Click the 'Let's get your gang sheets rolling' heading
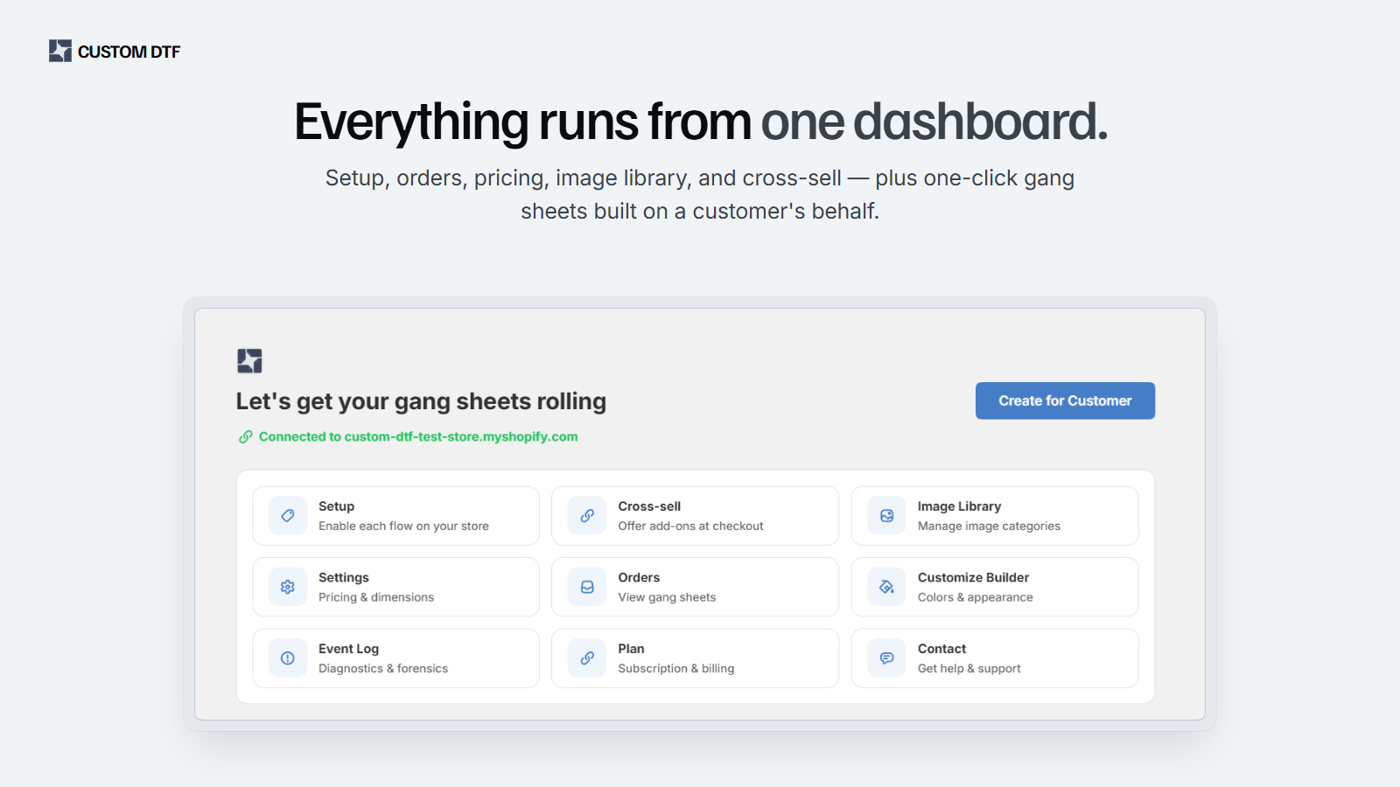Viewport: 1400px width, 787px height. pyautogui.click(x=421, y=401)
